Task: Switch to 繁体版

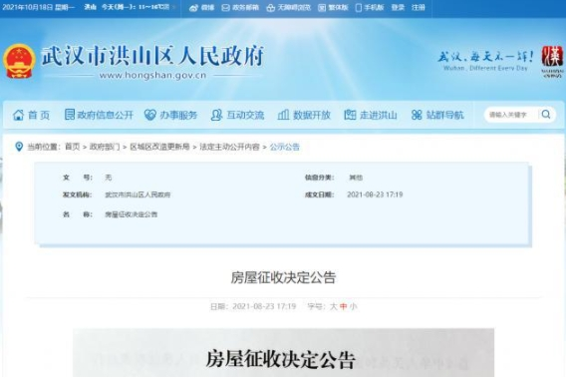Action: (x=338, y=8)
